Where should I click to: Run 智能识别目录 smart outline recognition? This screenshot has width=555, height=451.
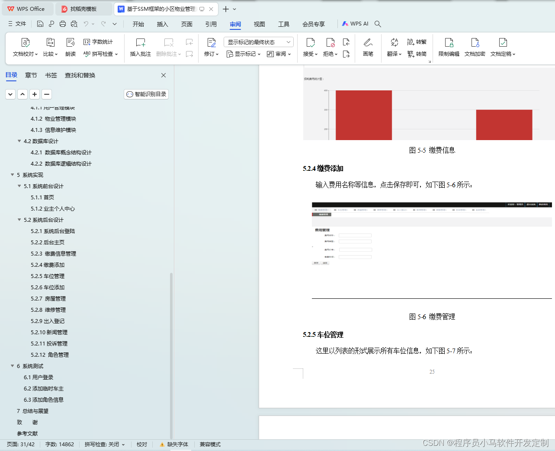146,94
